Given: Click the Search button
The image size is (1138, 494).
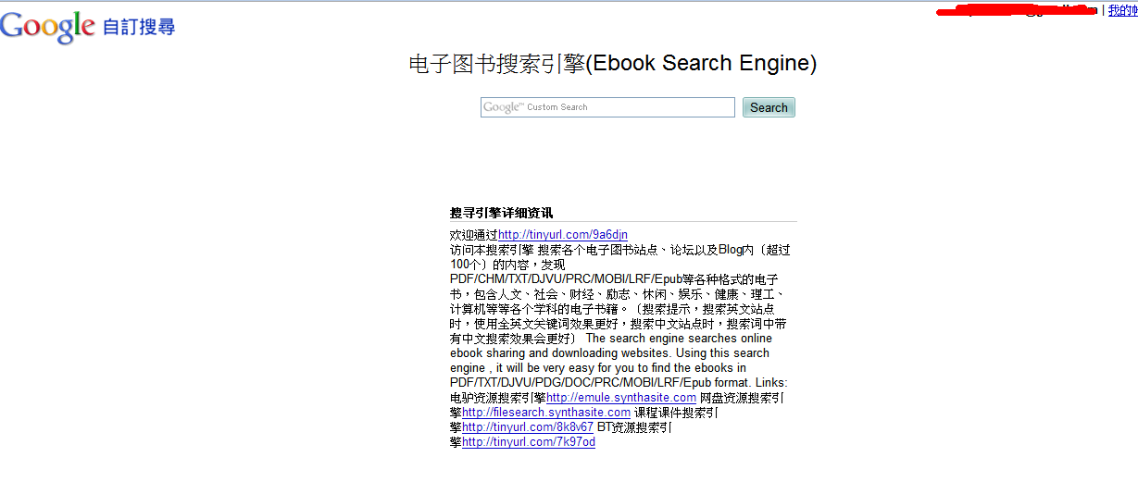Looking at the screenshot, I should point(769,107).
